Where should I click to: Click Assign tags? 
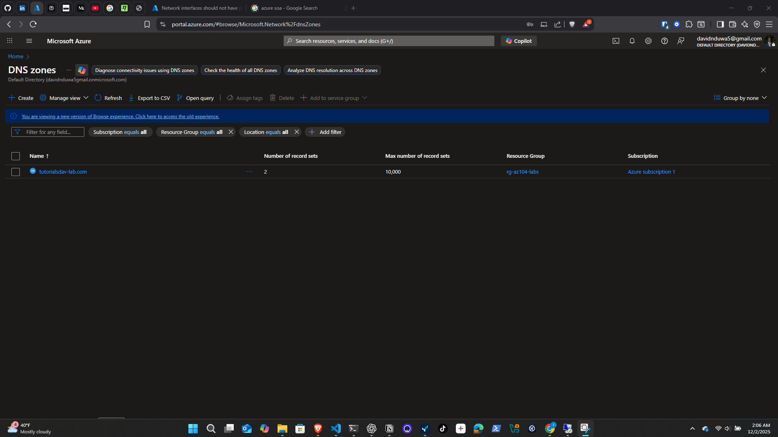(245, 98)
